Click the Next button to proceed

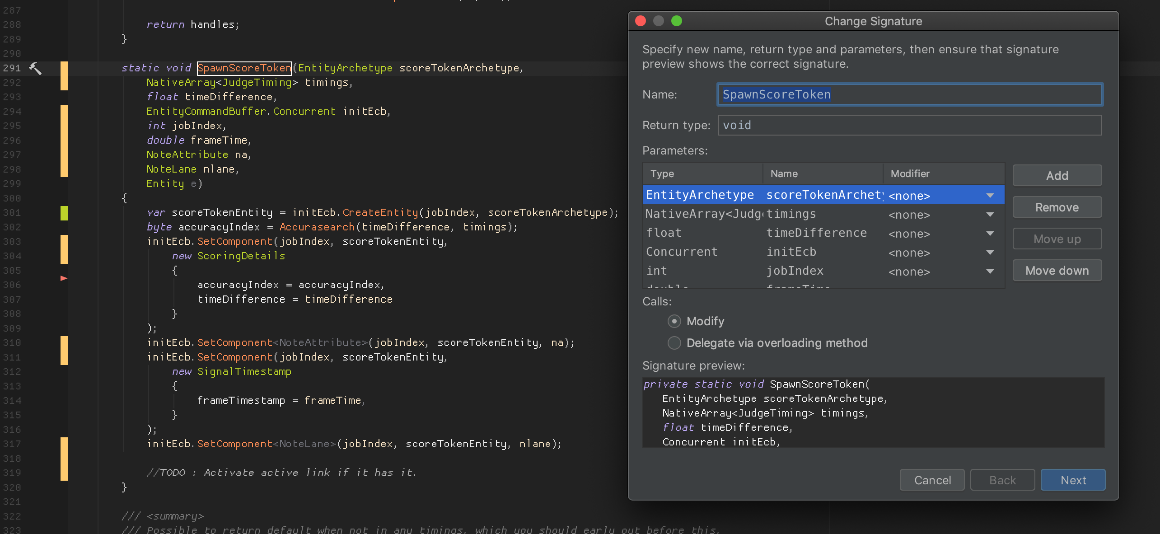point(1073,480)
